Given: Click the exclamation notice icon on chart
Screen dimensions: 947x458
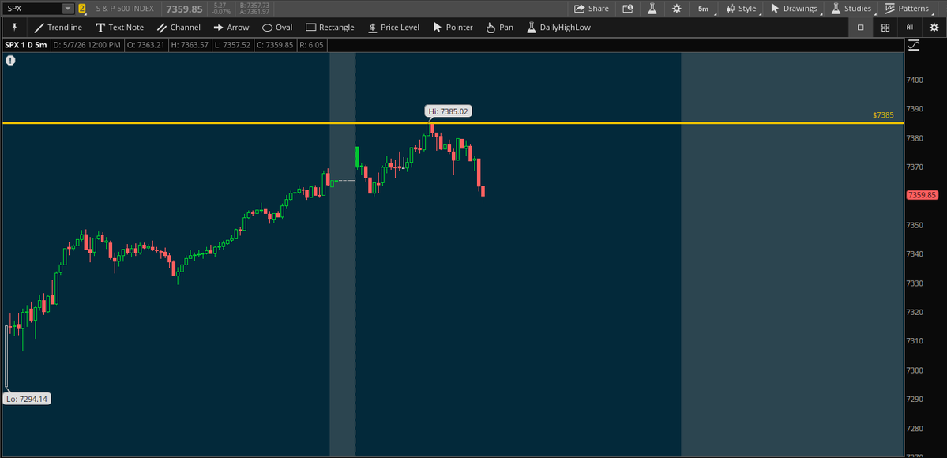Looking at the screenshot, I should pos(10,60).
